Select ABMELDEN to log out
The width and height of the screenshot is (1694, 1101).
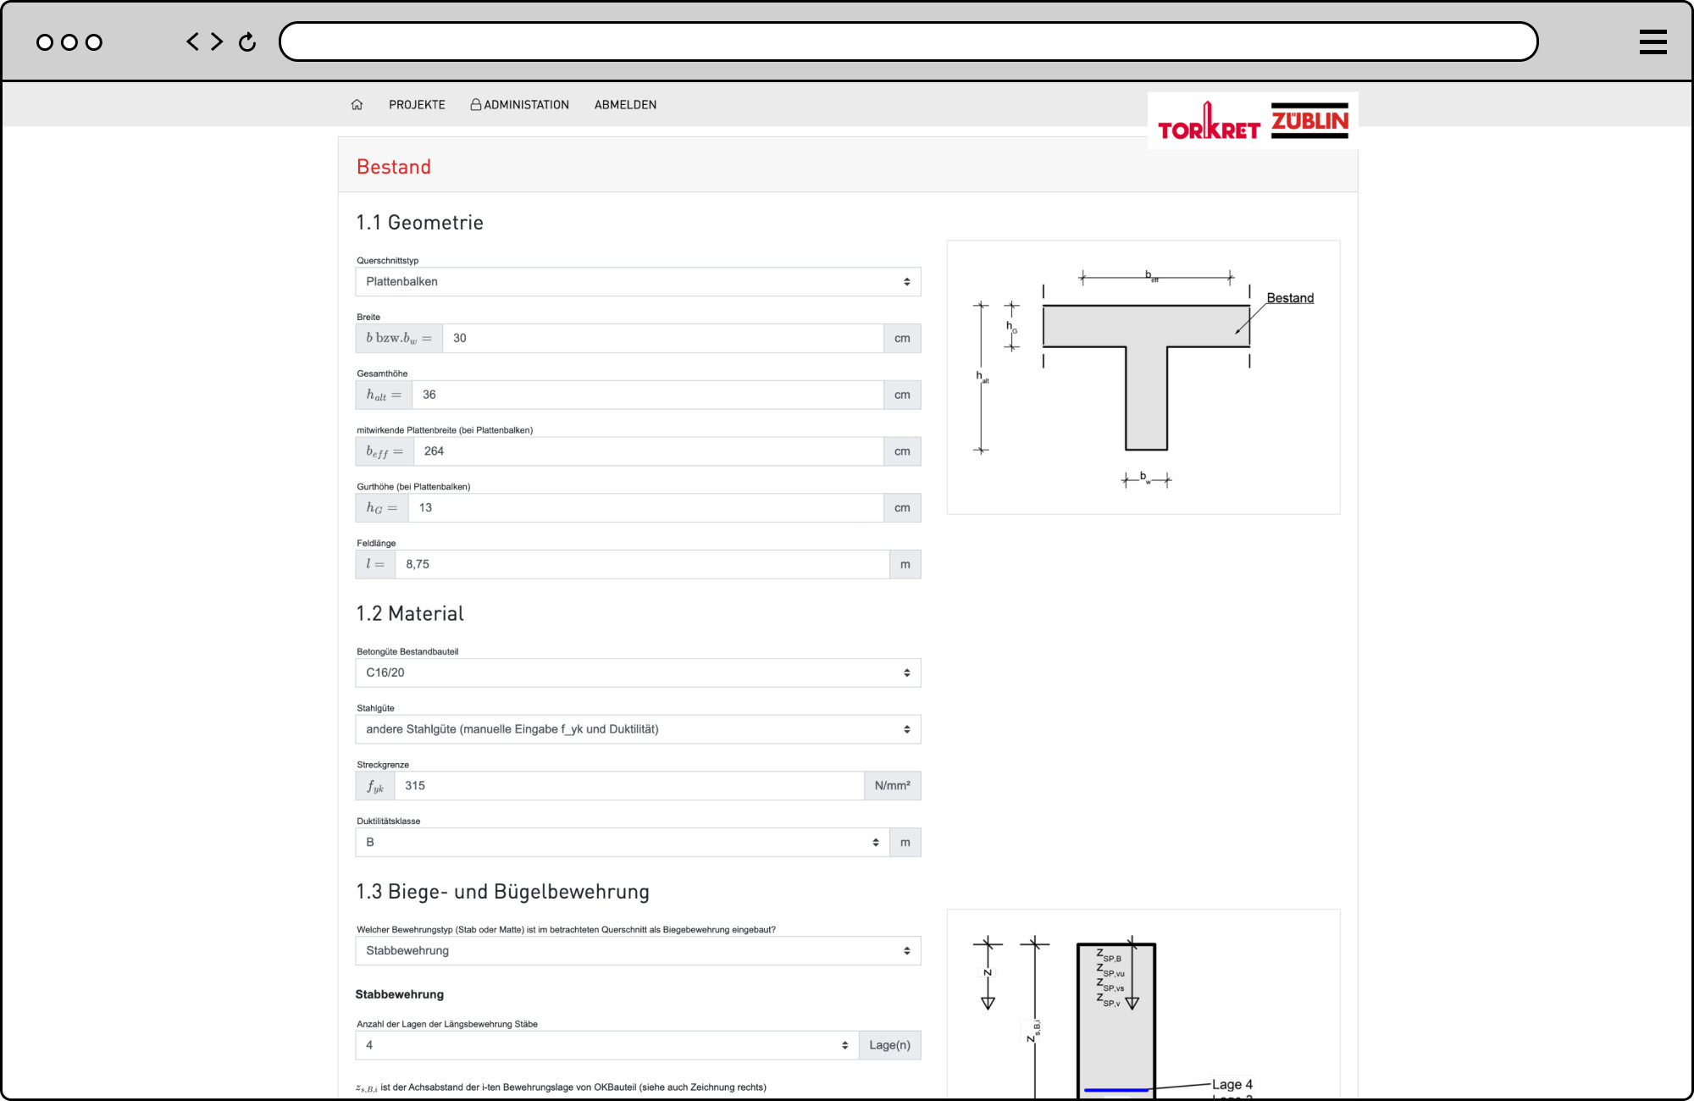pos(625,105)
